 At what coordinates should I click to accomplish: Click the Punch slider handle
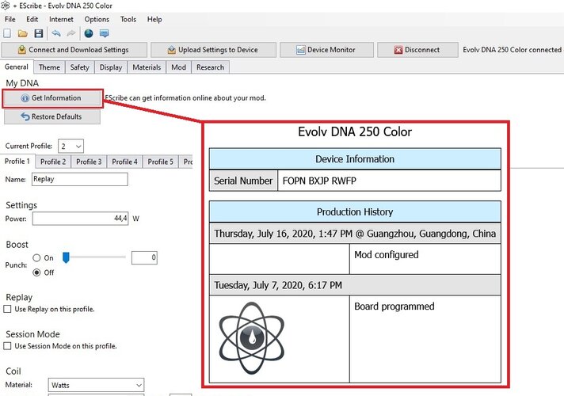point(66,257)
